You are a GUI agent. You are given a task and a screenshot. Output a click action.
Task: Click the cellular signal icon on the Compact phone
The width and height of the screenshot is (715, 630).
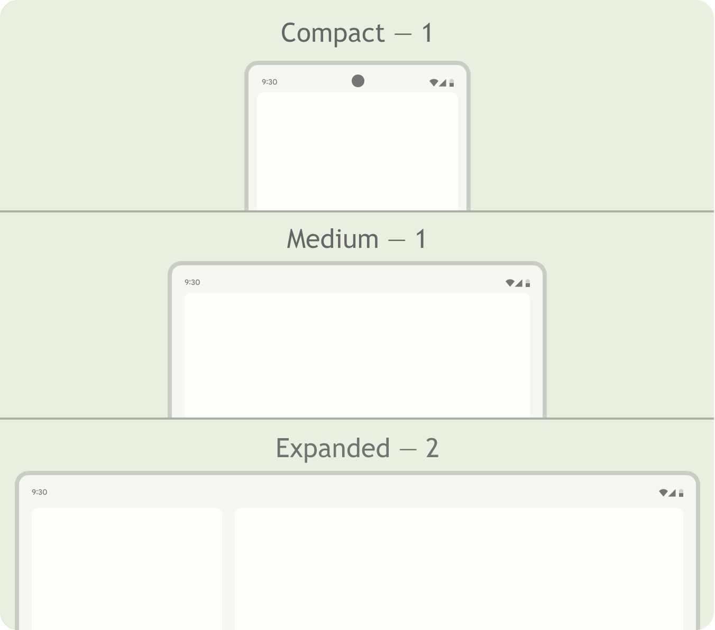pyautogui.click(x=443, y=82)
